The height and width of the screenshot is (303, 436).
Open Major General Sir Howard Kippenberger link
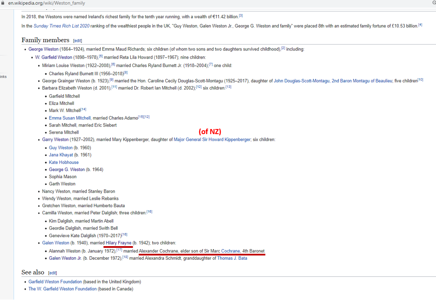tap(212, 139)
